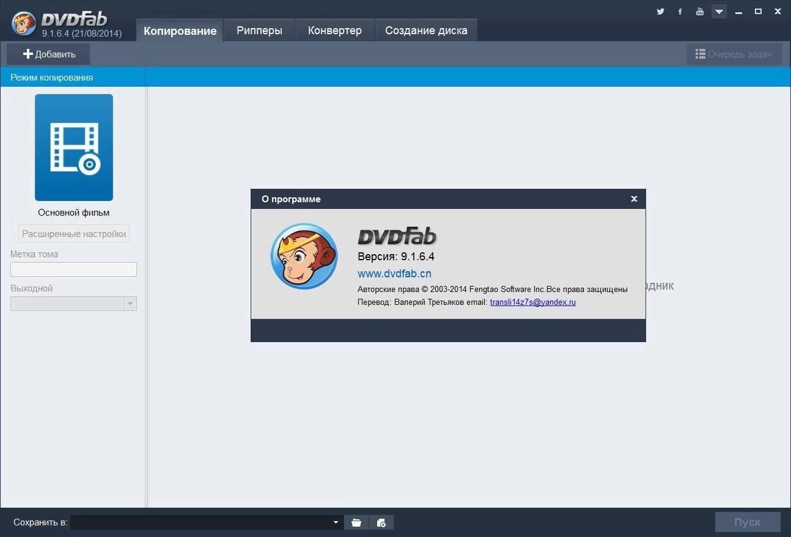Open the www.dvdfab.cn link

[394, 274]
